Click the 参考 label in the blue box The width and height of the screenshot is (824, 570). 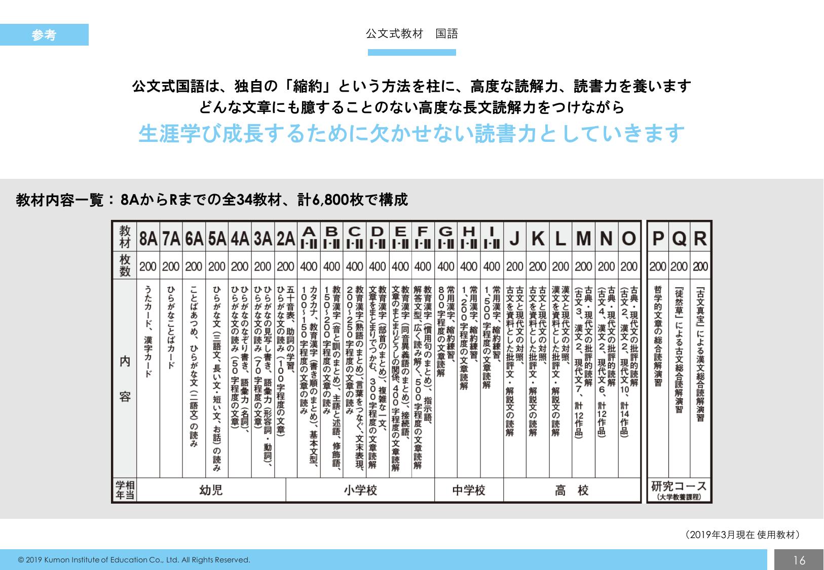pyautogui.click(x=44, y=35)
